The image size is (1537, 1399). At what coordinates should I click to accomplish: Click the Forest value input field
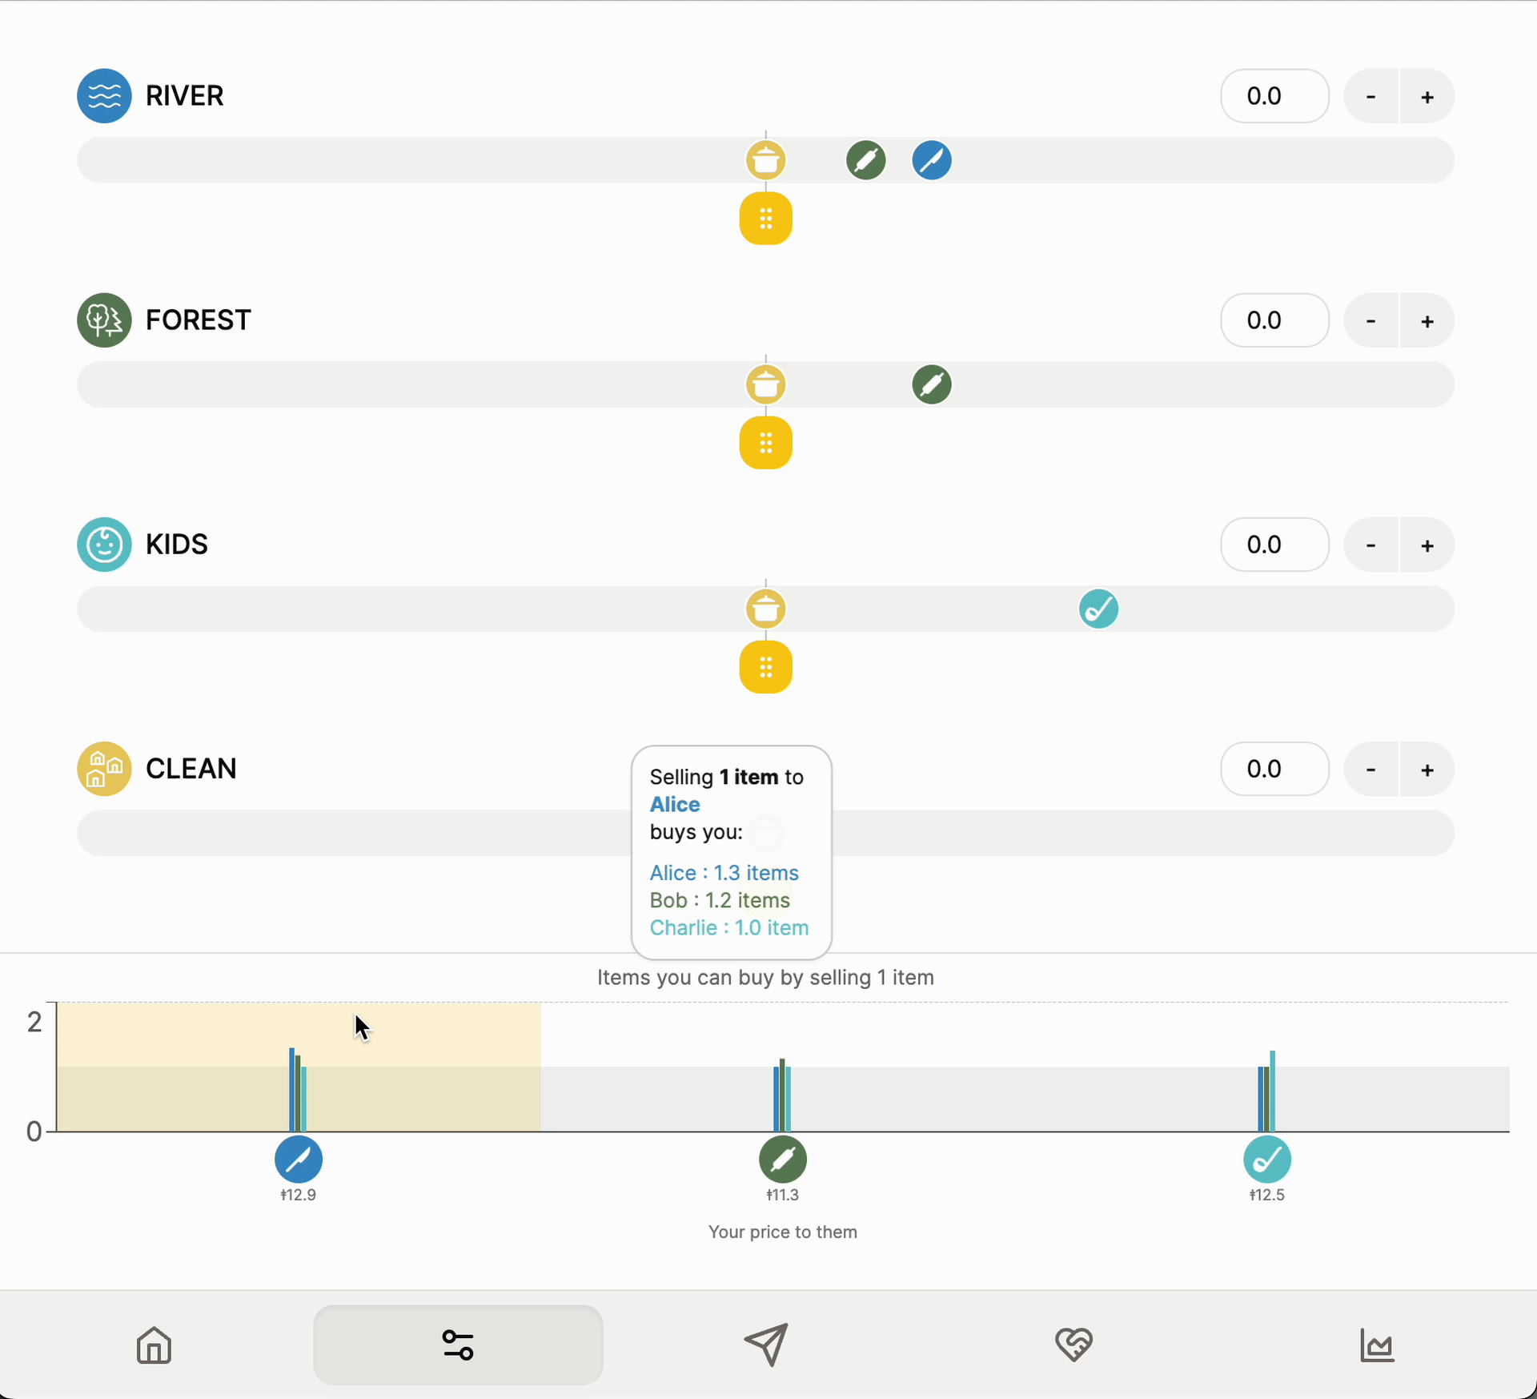1274,320
